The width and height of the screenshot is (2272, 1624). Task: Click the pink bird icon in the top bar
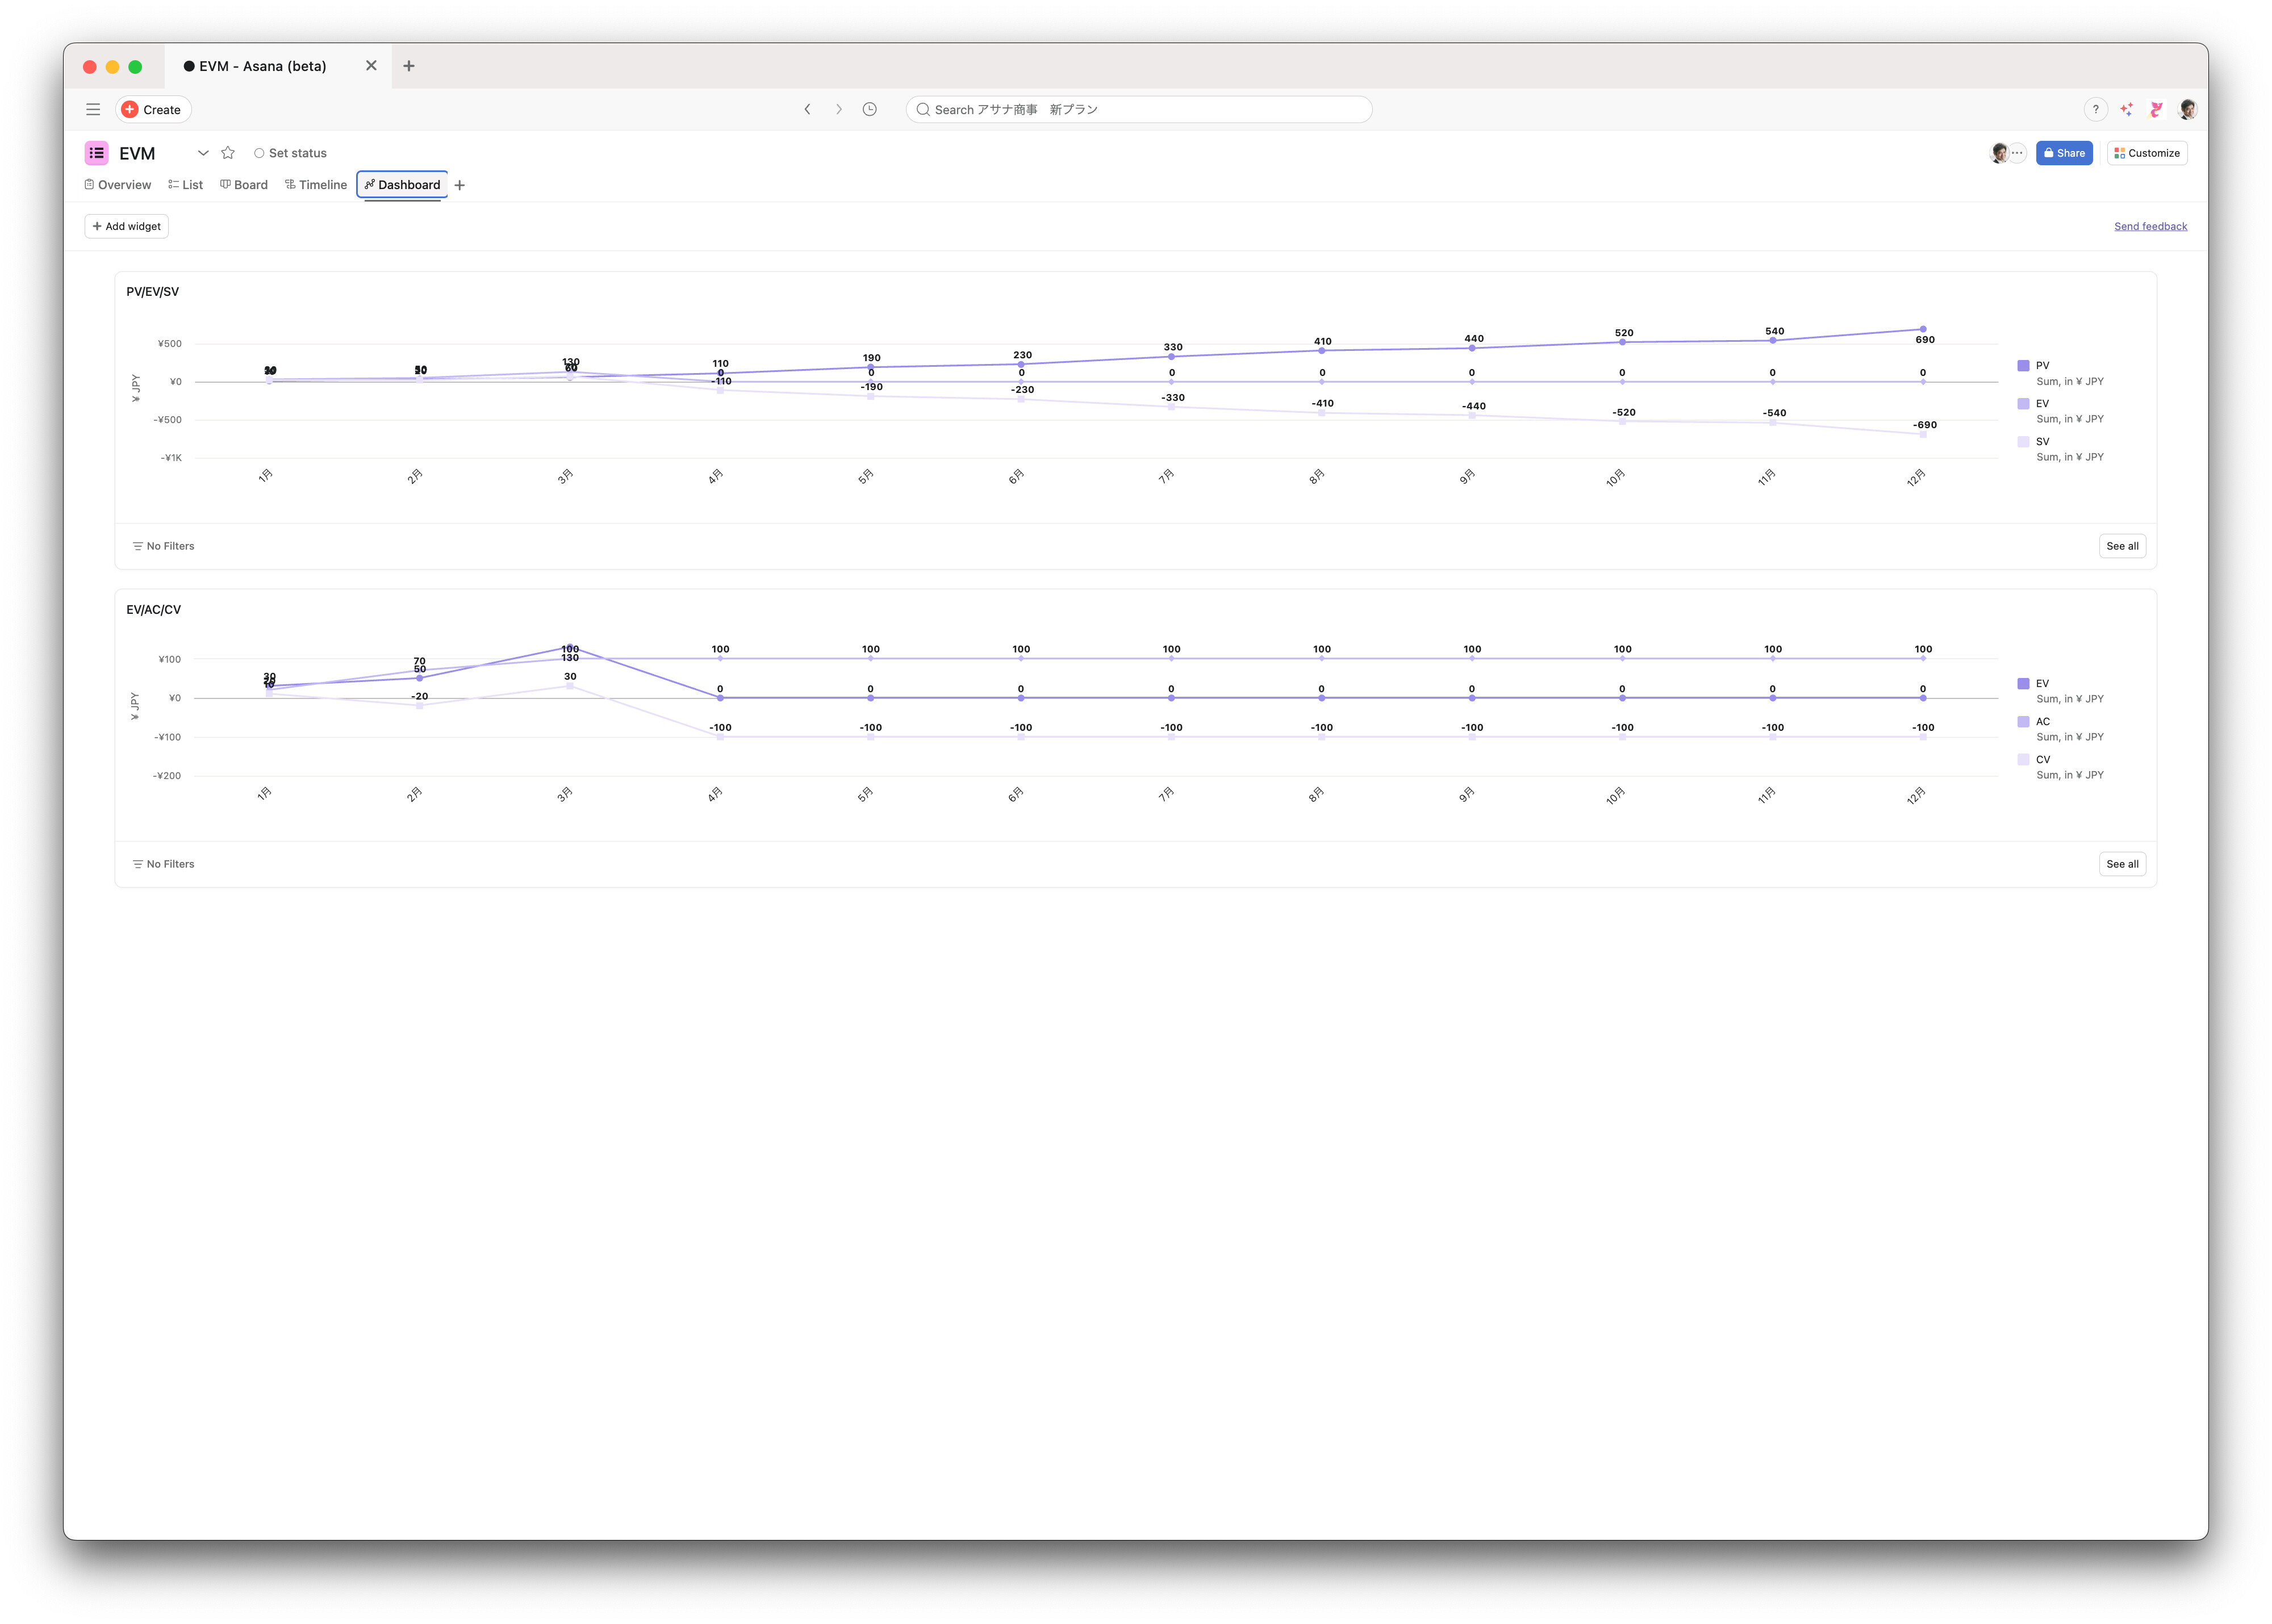[x=2156, y=110]
